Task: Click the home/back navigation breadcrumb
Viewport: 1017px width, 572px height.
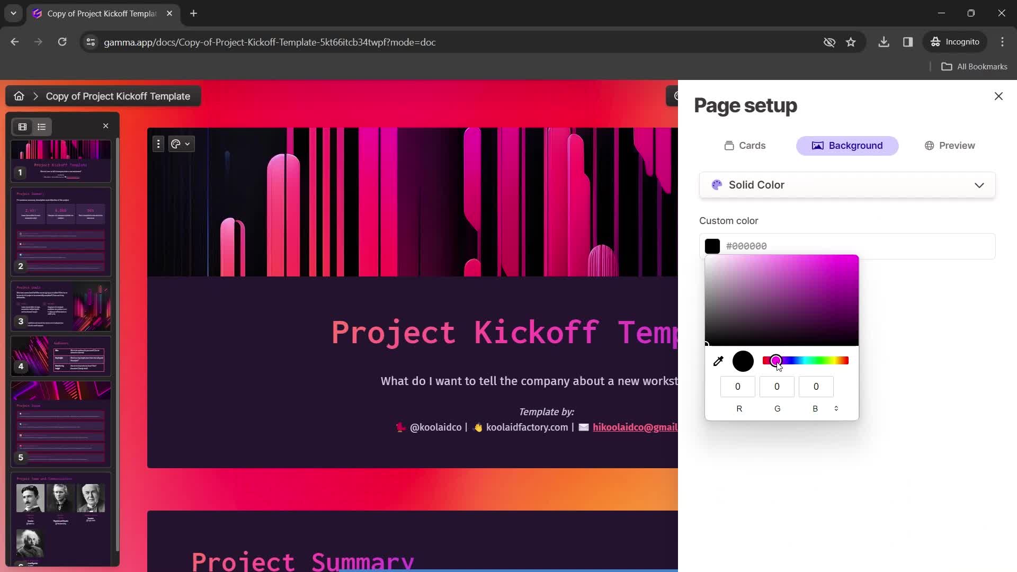Action: (x=19, y=96)
